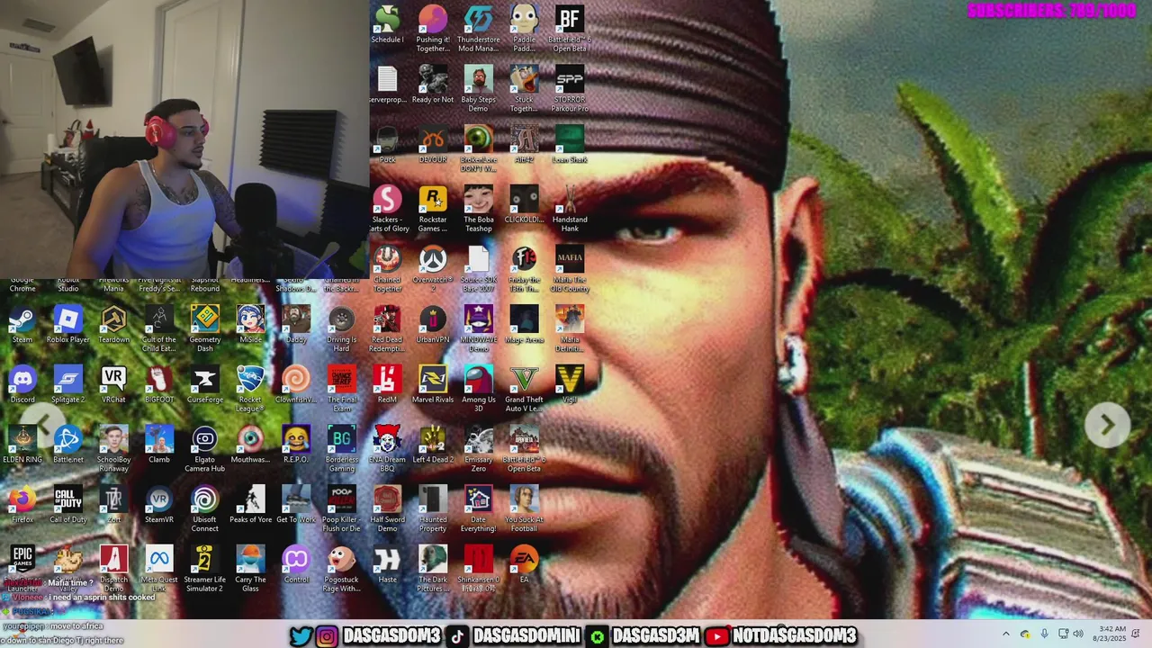Select Streamer Life Simulator 2 icon
1152x648 pixels.
click(204, 570)
